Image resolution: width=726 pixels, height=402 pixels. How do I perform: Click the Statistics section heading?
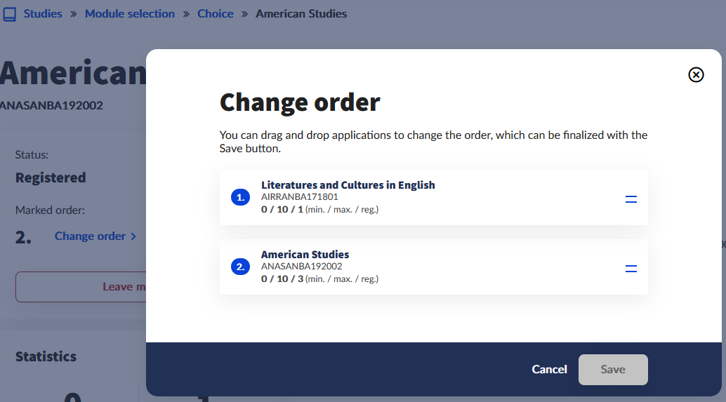pyautogui.click(x=46, y=356)
